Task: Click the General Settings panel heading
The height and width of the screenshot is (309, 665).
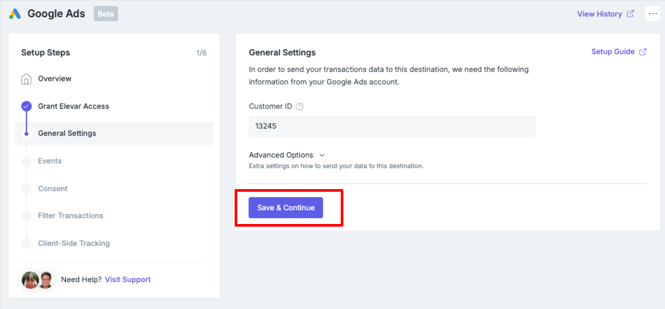Action: point(282,53)
